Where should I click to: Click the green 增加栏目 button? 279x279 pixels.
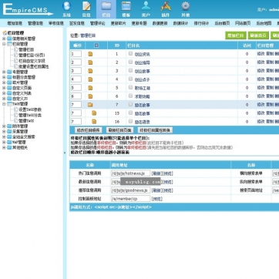pos(236,35)
